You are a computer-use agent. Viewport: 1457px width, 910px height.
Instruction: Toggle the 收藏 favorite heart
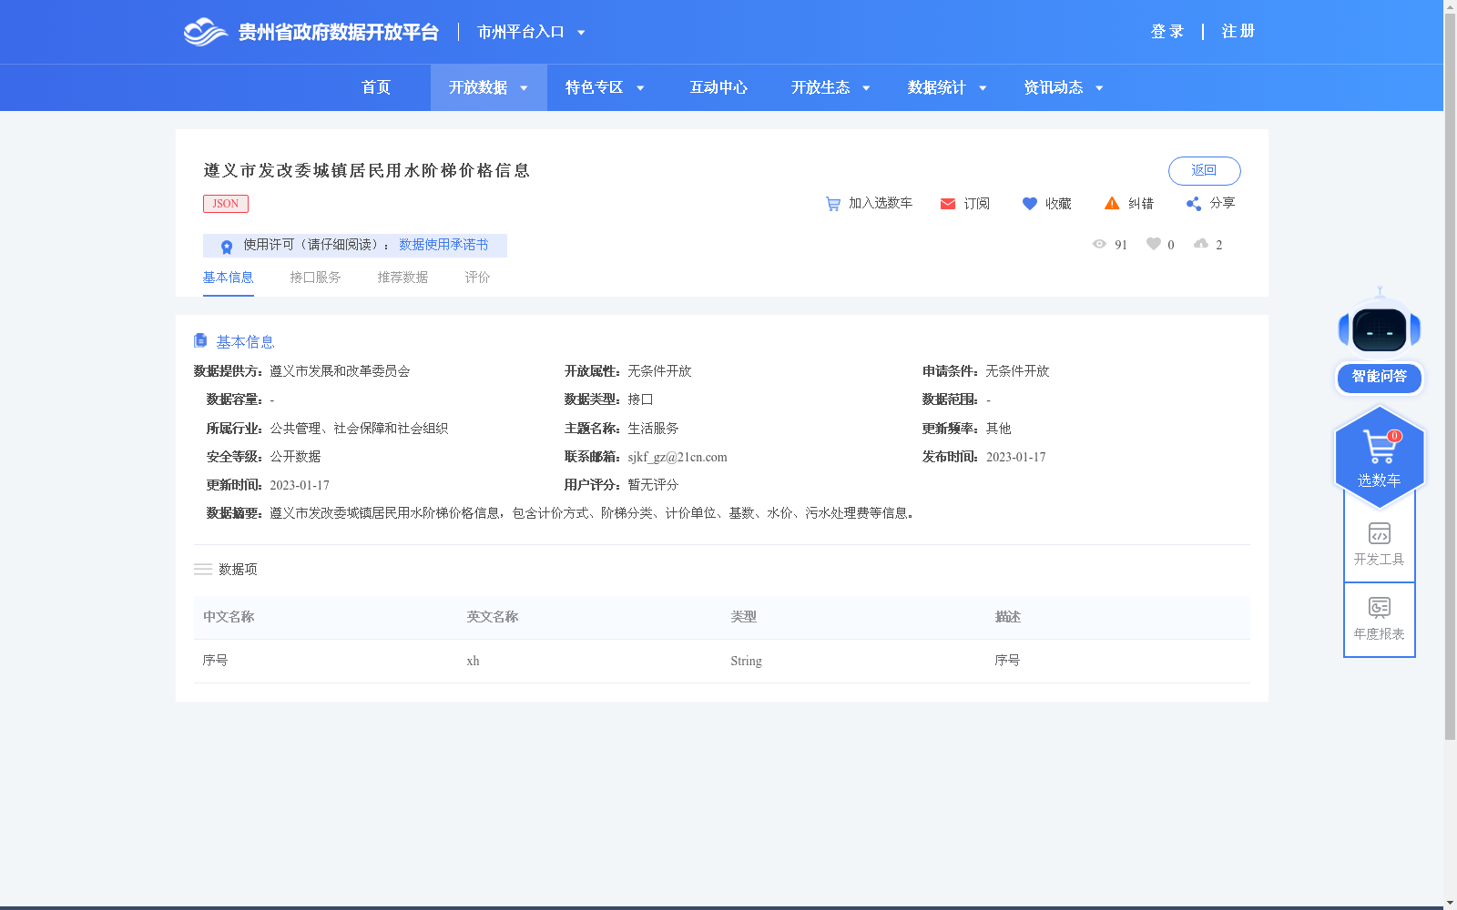pyautogui.click(x=1030, y=203)
